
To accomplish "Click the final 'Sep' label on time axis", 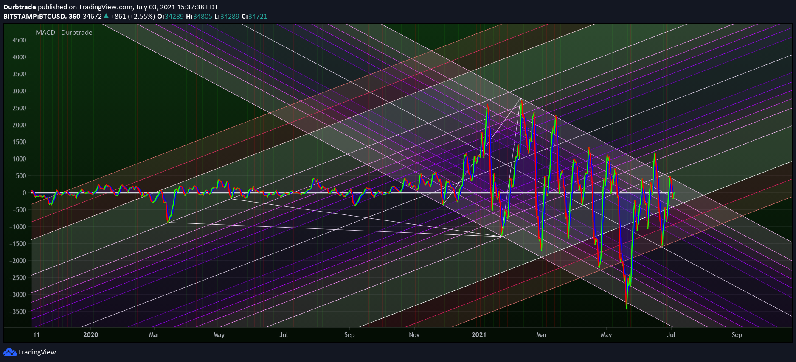I will 737,335.
